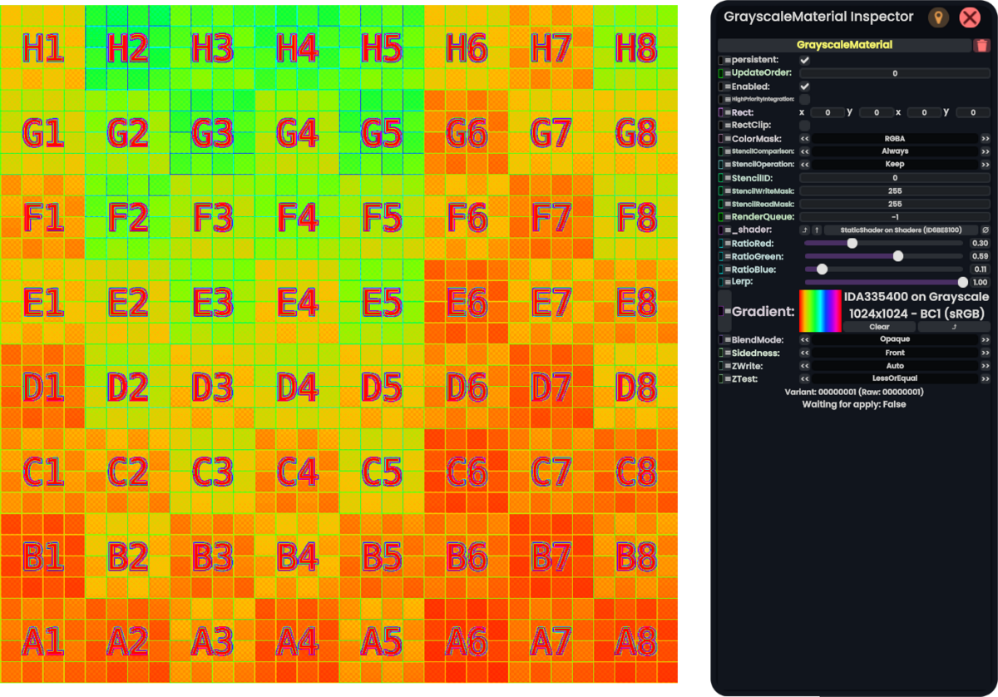This screenshot has height=697, width=998.
Task: Uncheck the persistent checkbox
Action: (x=804, y=61)
